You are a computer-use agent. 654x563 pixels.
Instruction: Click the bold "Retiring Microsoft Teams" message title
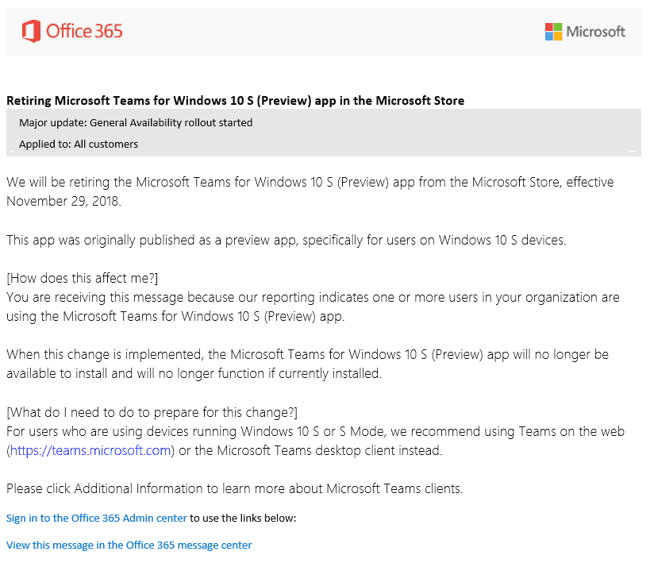(235, 101)
